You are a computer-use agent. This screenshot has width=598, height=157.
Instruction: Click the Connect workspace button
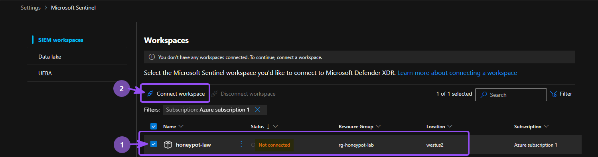coord(176,94)
